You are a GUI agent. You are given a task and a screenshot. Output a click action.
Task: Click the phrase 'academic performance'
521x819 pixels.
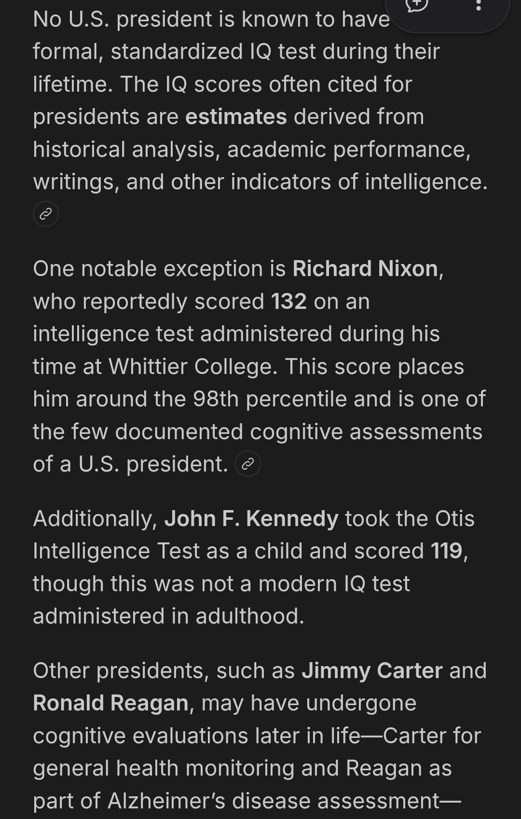point(347,150)
